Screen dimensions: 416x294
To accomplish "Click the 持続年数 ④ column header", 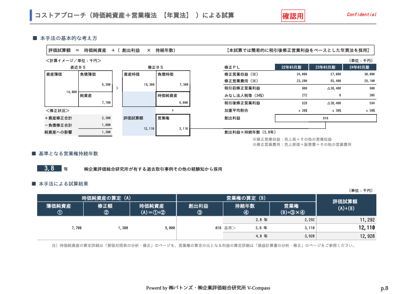I will (246, 209).
